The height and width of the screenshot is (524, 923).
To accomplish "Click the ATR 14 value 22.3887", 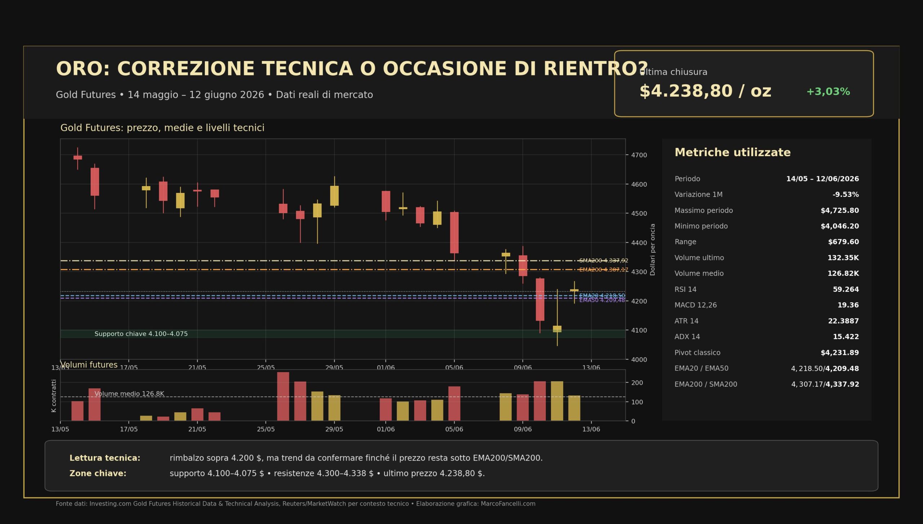I will [x=843, y=321].
